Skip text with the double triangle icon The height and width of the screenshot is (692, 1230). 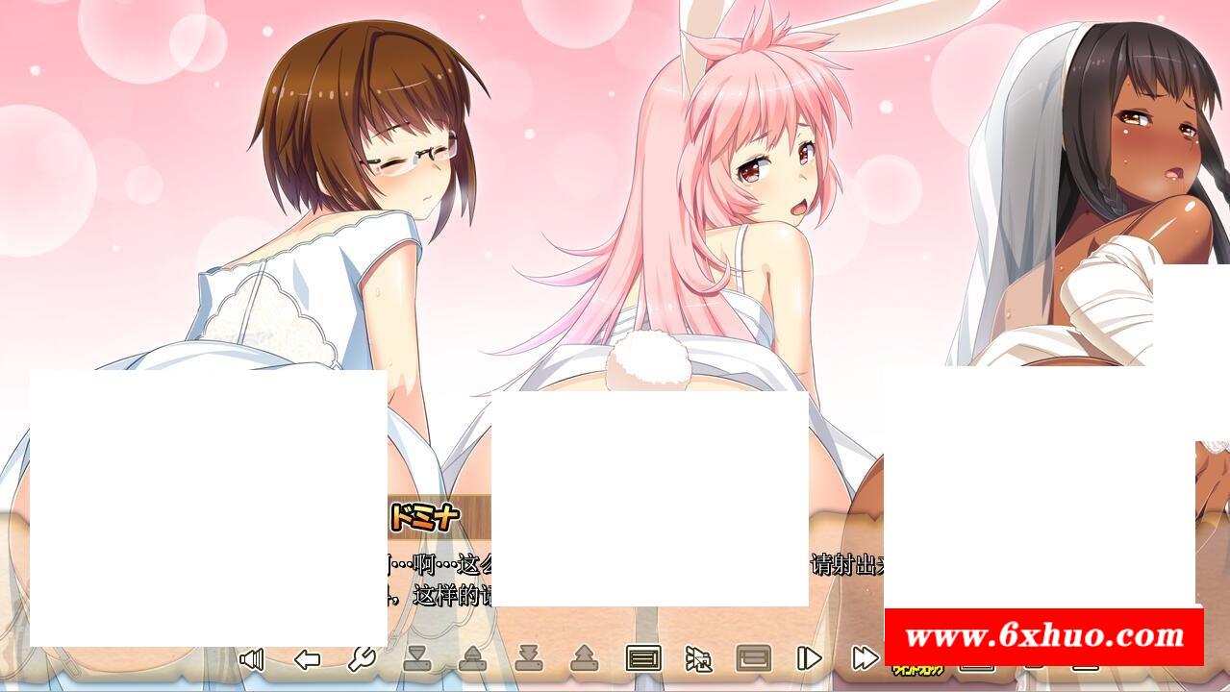pos(866,658)
